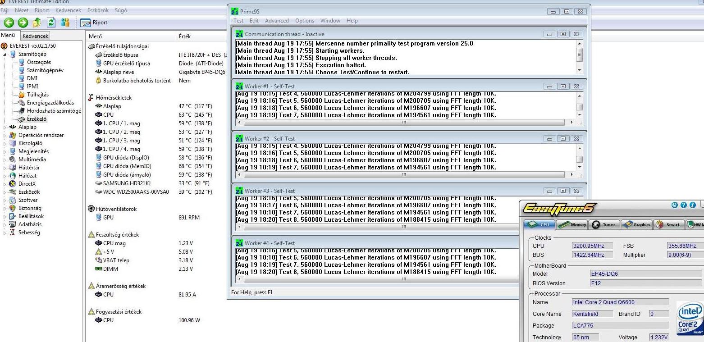Open Túlhajtás (overclock) page

[38, 95]
